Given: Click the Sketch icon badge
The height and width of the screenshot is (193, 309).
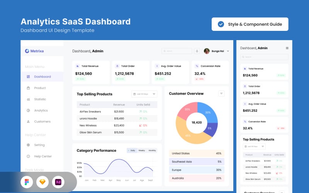Looking at the screenshot, I should [x=42, y=182].
